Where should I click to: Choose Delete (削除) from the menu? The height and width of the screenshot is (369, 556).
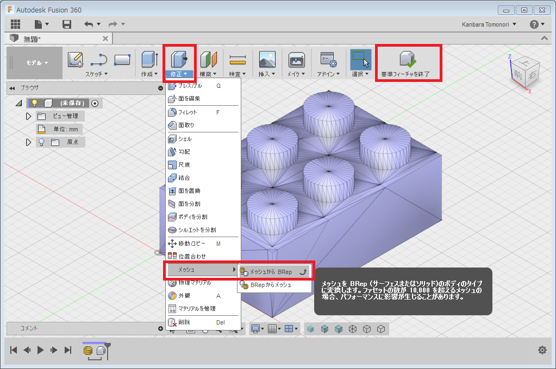coord(203,322)
